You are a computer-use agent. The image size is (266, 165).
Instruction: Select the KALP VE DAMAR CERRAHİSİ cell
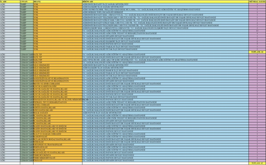click(x=58, y=134)
